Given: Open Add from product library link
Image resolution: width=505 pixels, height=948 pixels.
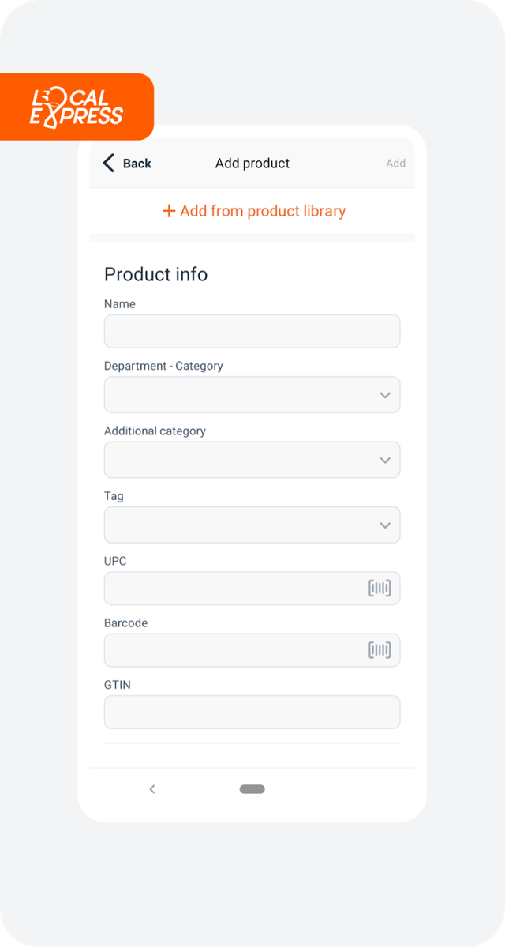Looking at the screenshot, I should coord(253,211).
